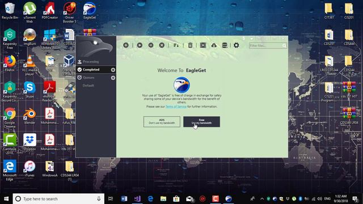This screenshot has height=204, width=363.
Task: Open Visual Studio from the taskbar
Action: tap(137, 199)
